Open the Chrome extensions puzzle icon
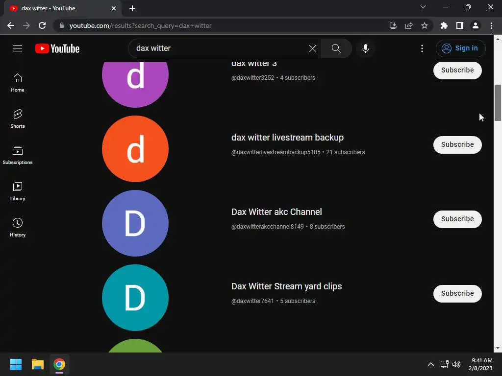 point(444,25)
